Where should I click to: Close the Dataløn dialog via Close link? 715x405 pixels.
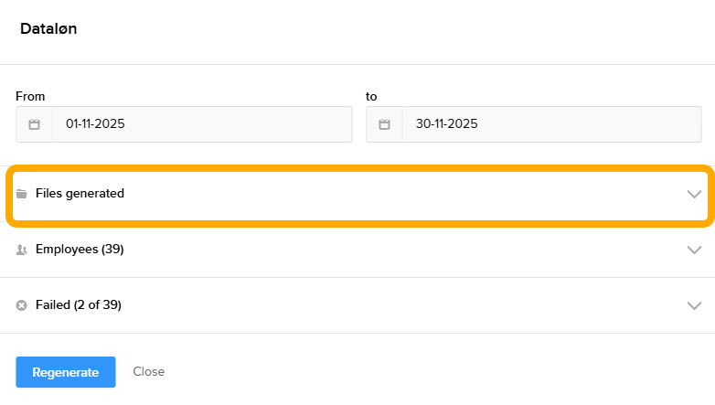coord(148,372)
